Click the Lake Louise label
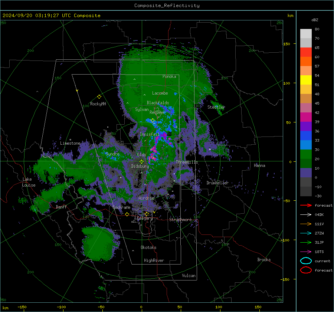The height and width of the screenshot is (312, 334). pos(29,182)
